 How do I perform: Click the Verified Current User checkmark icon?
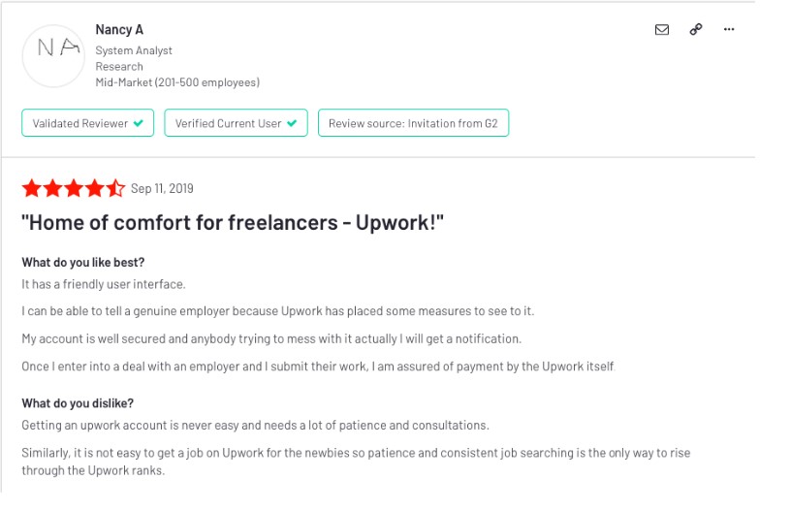[292, 123]
